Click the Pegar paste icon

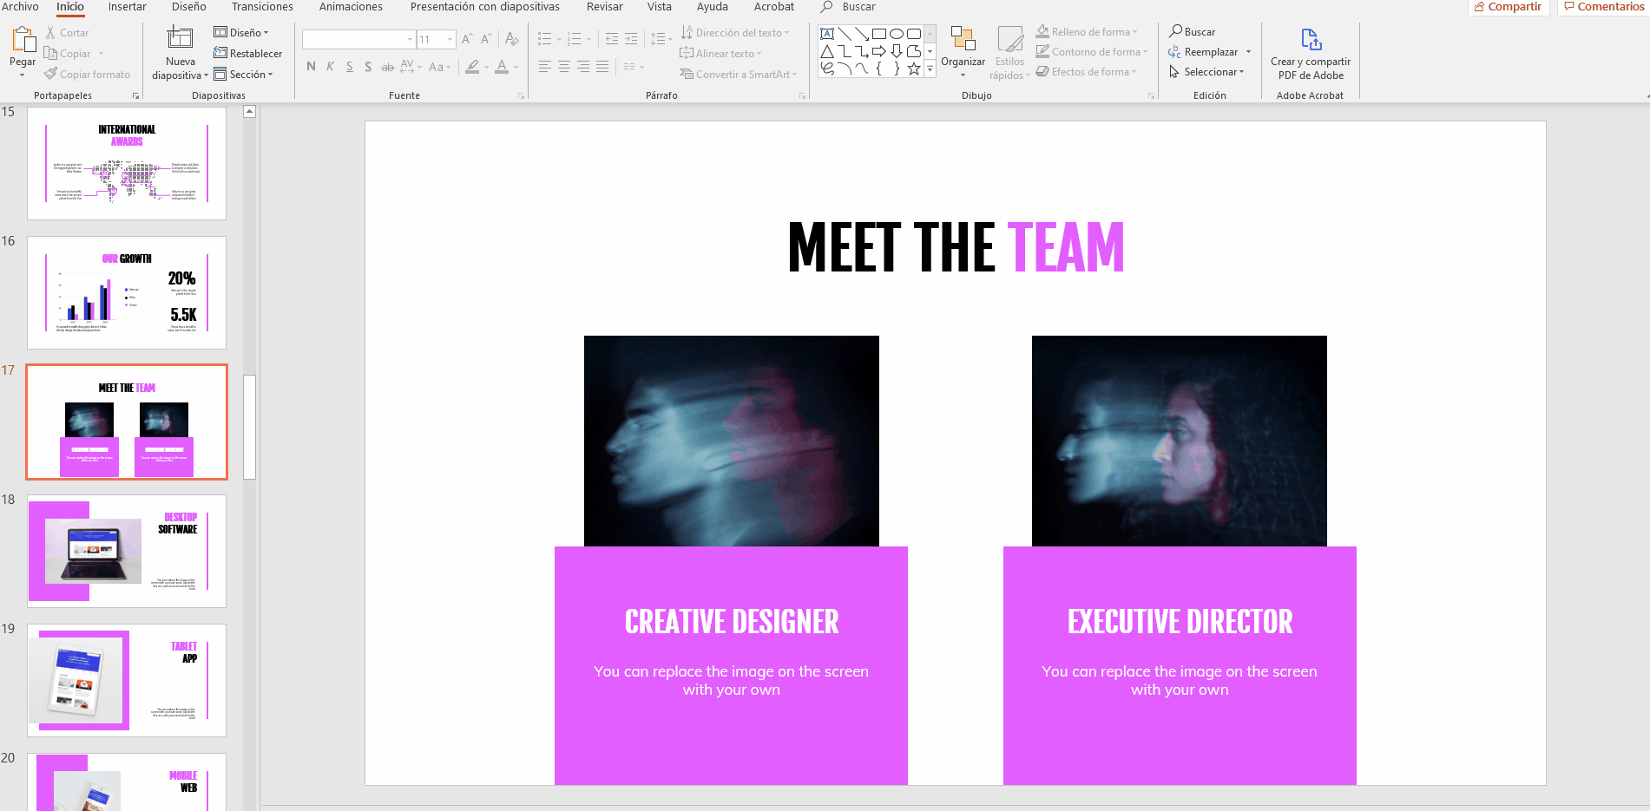coord(23,39)
